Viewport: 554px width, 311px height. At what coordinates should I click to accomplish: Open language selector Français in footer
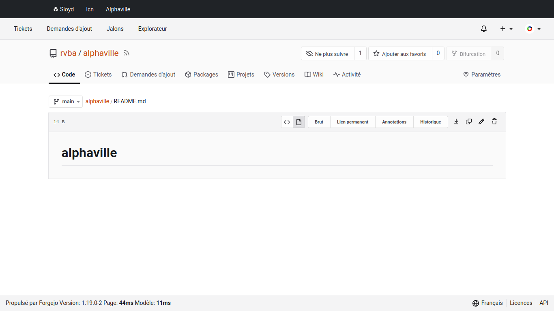coord(487,303)
